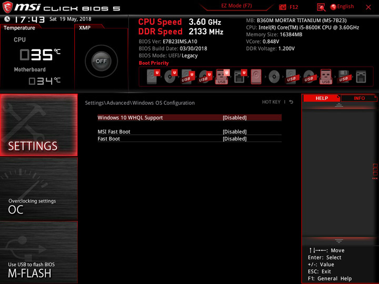379x284 pixels.
Task: Click the F1: General Help hint
Action: point(330,278)
